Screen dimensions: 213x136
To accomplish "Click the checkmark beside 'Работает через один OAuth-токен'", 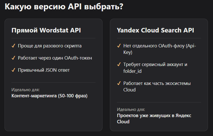I will (x=13, y=58).
